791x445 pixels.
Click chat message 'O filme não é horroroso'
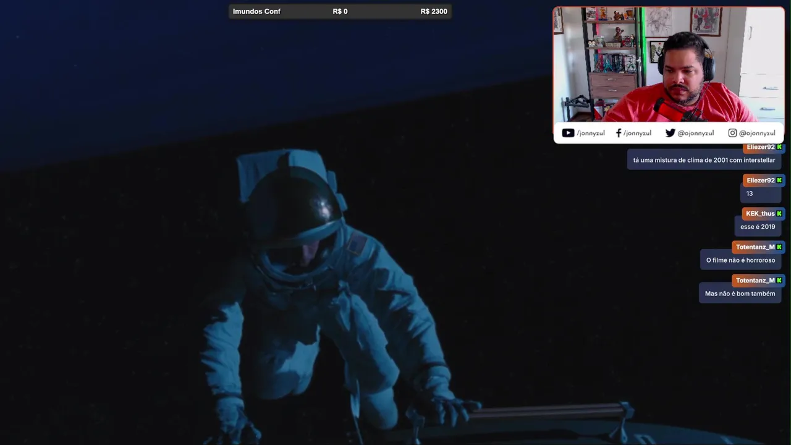click(x=740, y=260)
